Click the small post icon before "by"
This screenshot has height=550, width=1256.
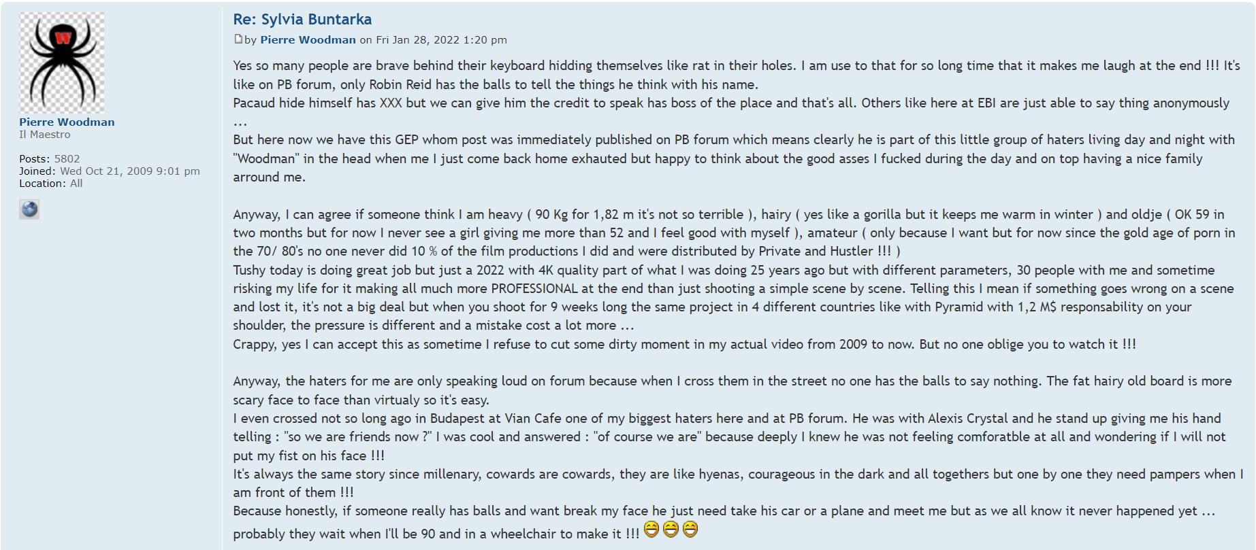(238, 39)
